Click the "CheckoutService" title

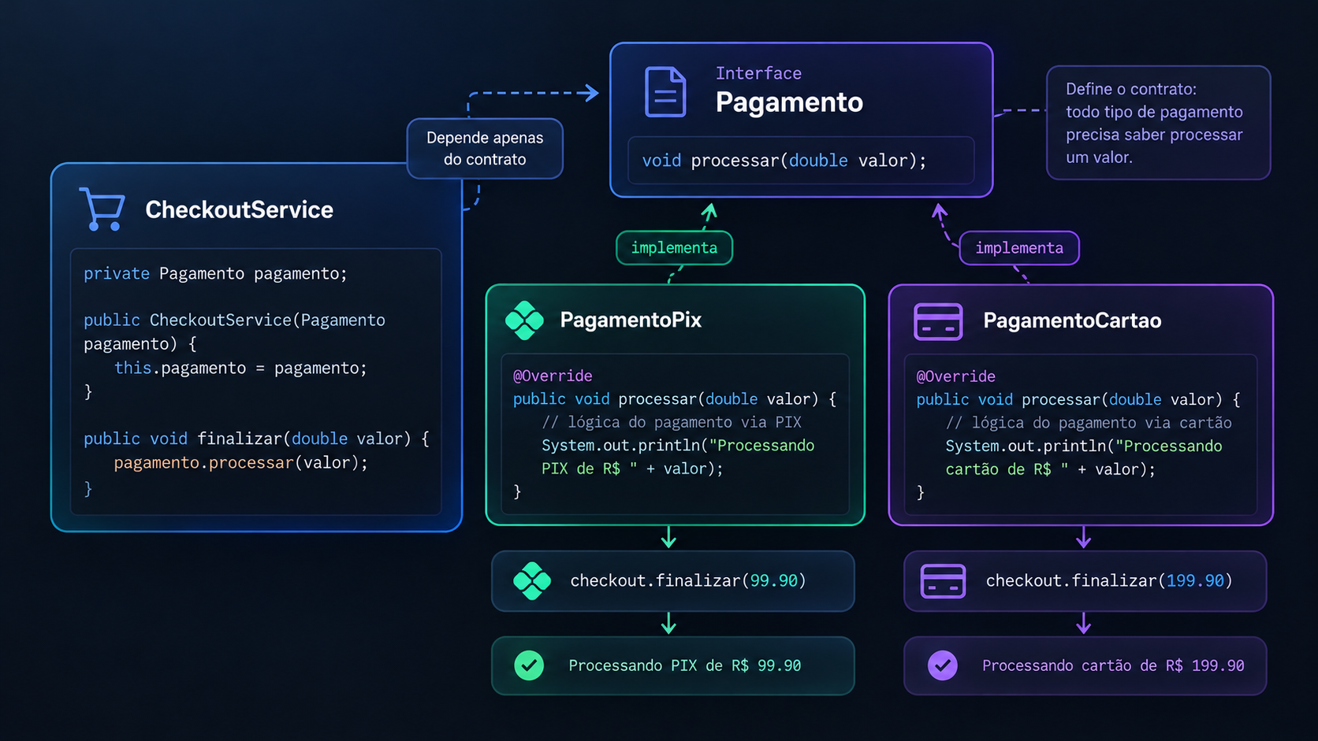tap(239, 209)
